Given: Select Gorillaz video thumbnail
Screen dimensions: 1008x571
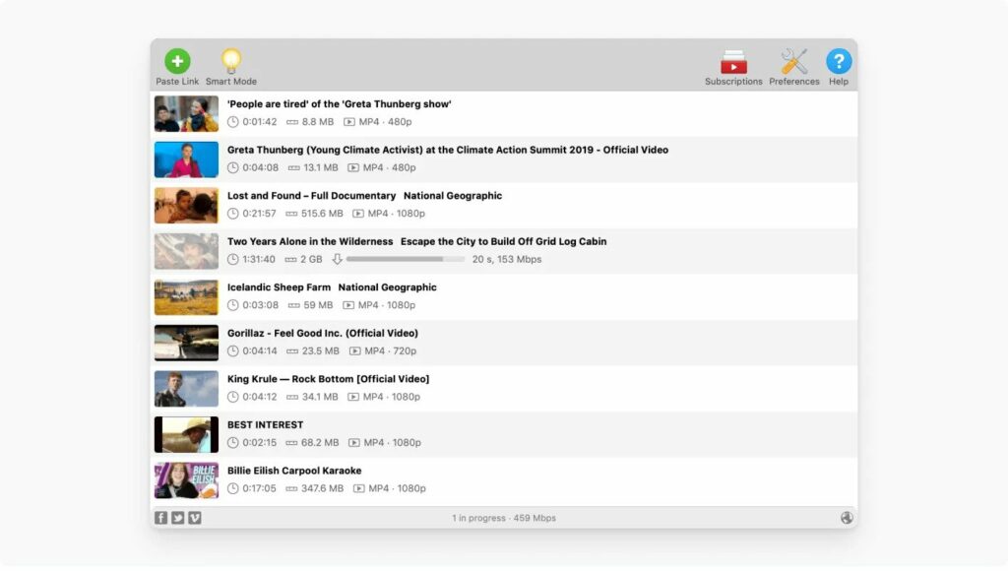Looking at the screenshot, I should click(186, 343).
